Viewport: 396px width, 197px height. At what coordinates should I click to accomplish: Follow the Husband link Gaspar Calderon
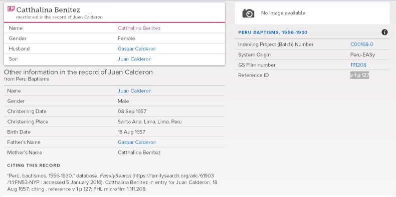(137, 48)
